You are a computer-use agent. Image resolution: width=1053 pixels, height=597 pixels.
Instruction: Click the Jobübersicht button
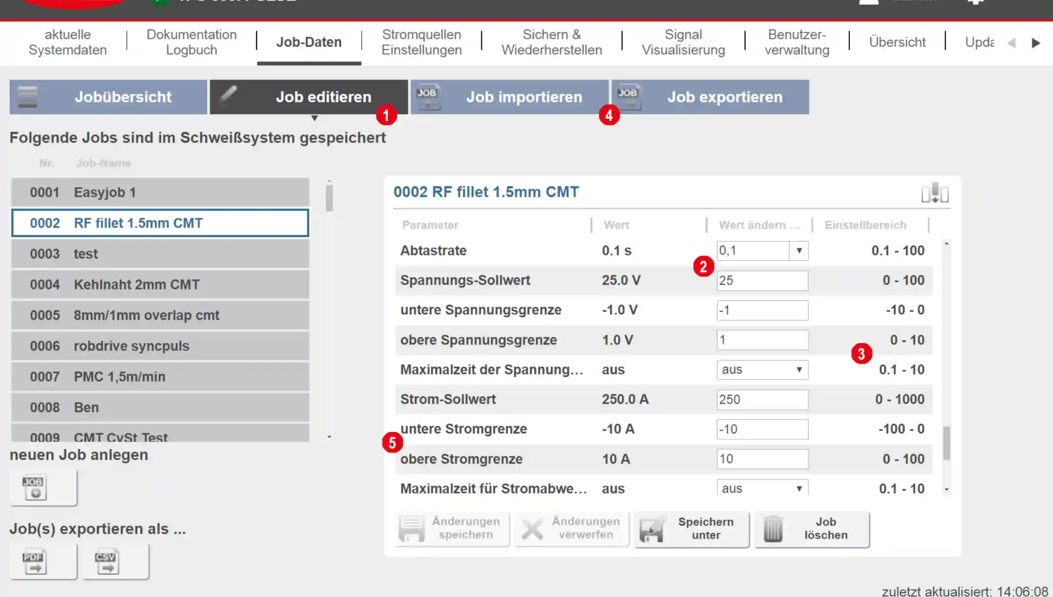point(108,97)
